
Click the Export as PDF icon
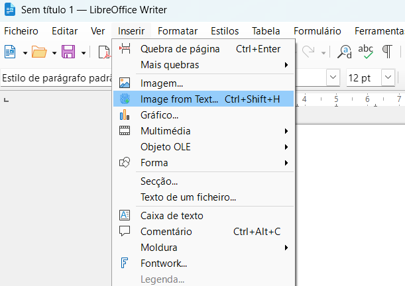104,52
